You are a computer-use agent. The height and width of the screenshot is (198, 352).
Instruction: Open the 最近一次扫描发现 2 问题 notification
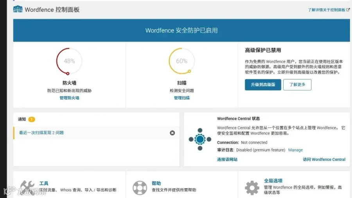tap(41, 133)
